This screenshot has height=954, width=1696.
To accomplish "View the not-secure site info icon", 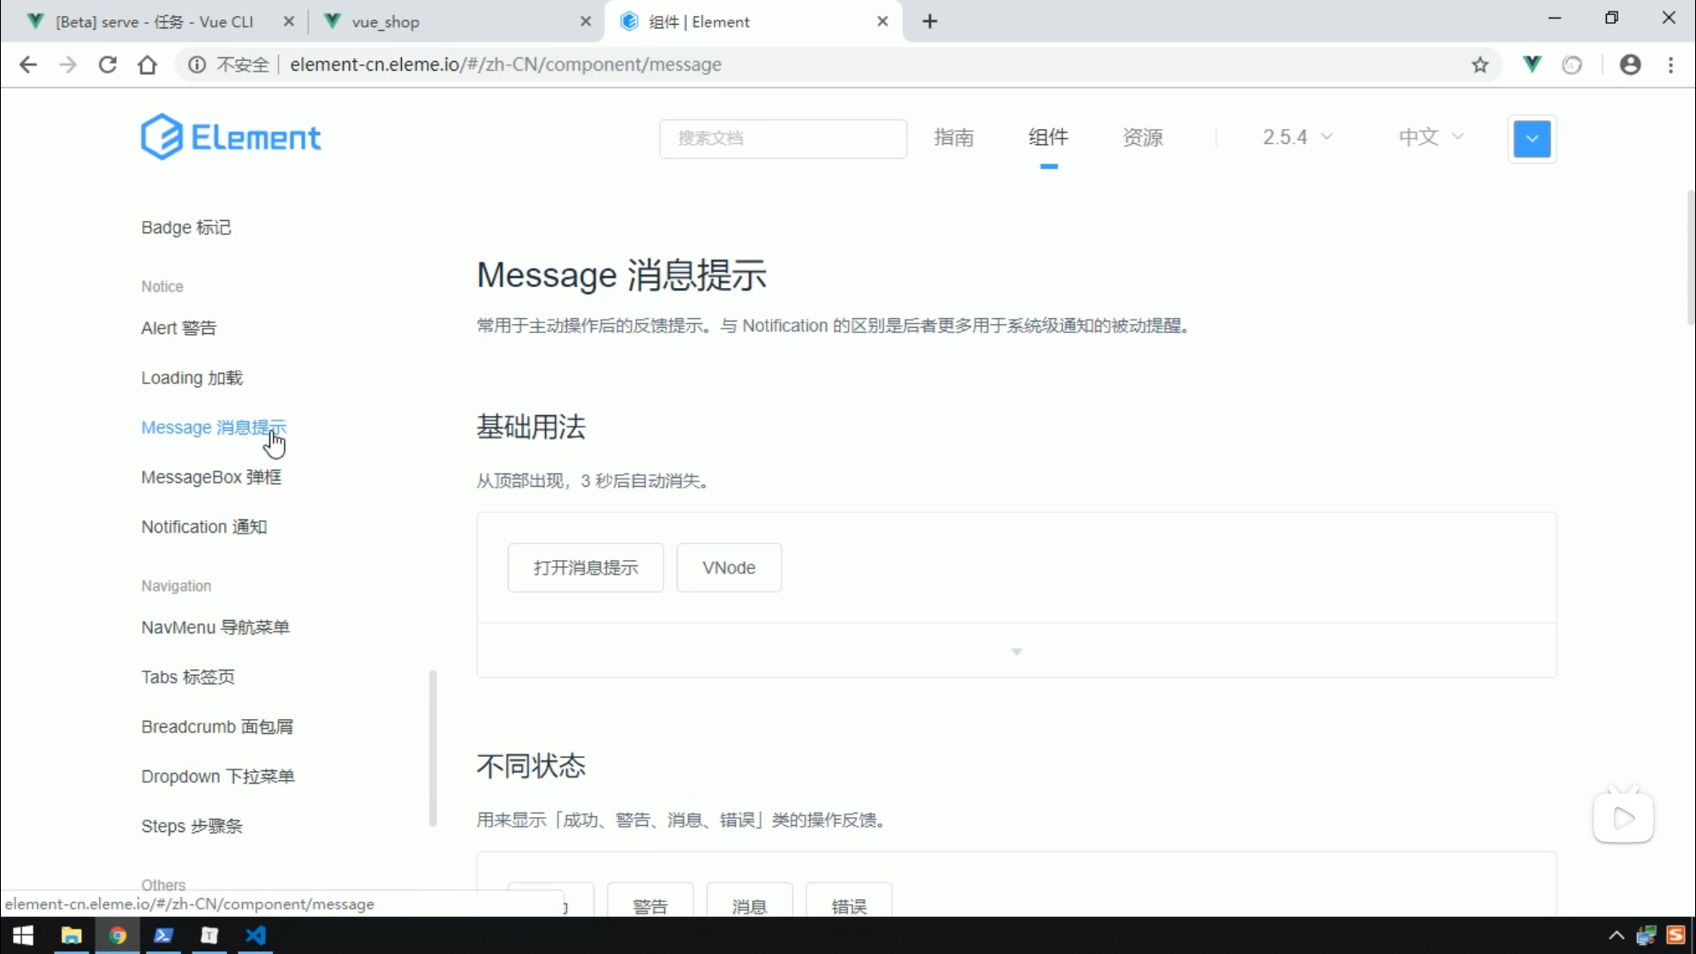I will 197,64.
